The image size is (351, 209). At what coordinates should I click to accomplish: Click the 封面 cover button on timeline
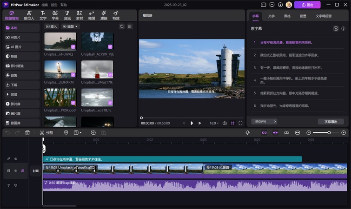tap(36, 171)
